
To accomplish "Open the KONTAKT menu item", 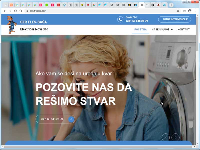I will [x=183, y=29].
